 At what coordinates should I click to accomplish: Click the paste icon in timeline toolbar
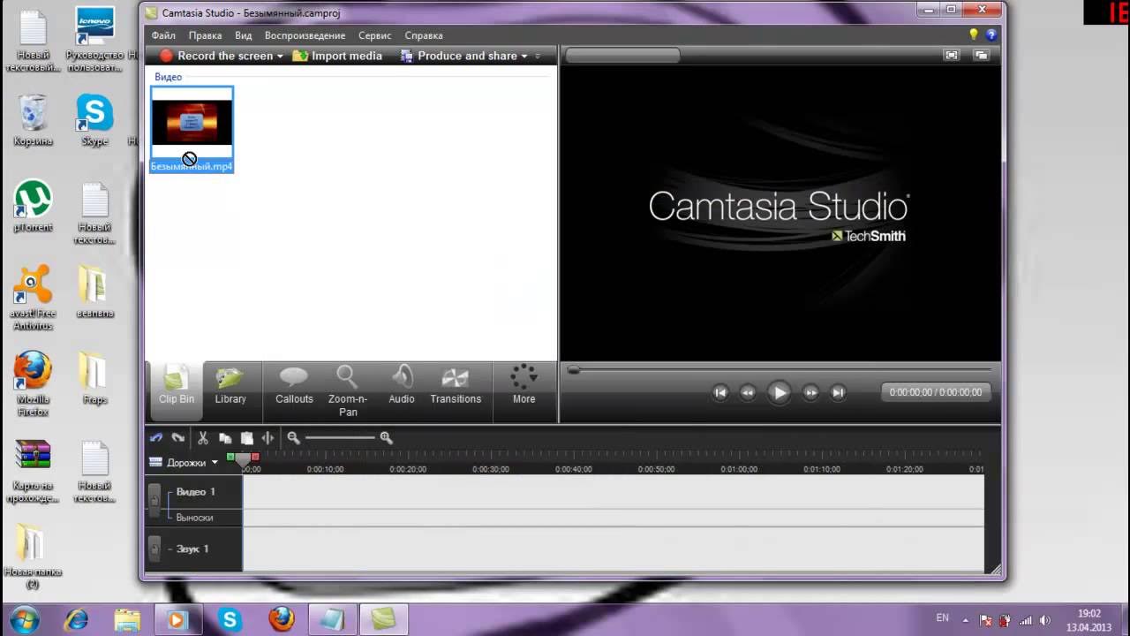coord(247,437)
